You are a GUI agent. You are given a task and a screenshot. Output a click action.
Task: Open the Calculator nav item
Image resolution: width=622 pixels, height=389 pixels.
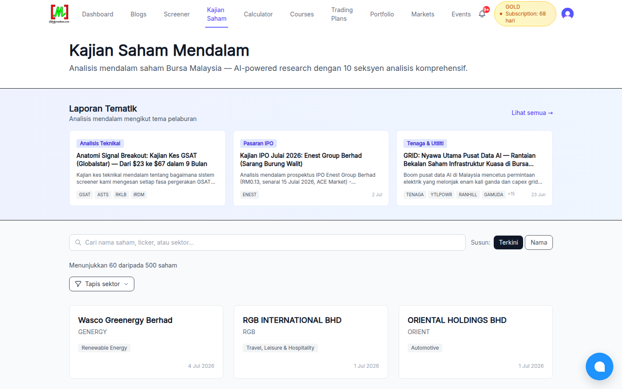click(x=258, y=14)
